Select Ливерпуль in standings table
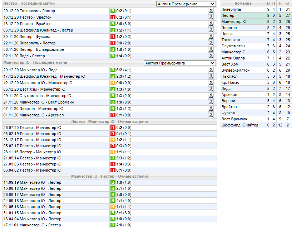 [x=231, y=9]
